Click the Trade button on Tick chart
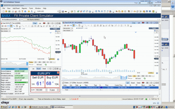Viewport: 175px width, 109px height. 55,29
